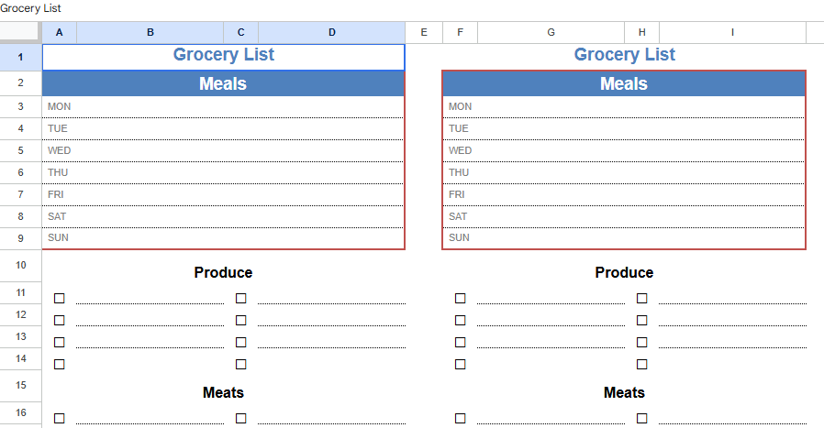Click the select-all corner box
The height and width of the screenshot is (428, 824).
[x=20, y=32]
